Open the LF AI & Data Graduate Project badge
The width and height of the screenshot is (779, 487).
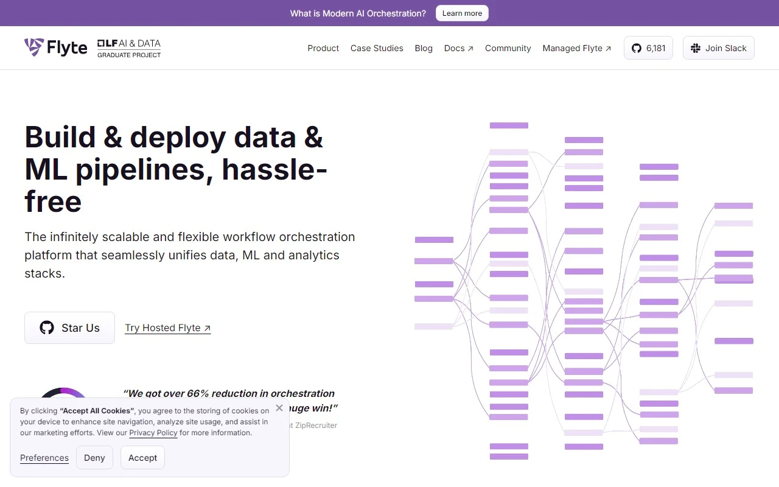129,48
